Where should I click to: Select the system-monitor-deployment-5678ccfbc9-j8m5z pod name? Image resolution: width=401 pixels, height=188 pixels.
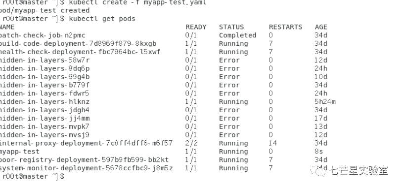point(86,168)
